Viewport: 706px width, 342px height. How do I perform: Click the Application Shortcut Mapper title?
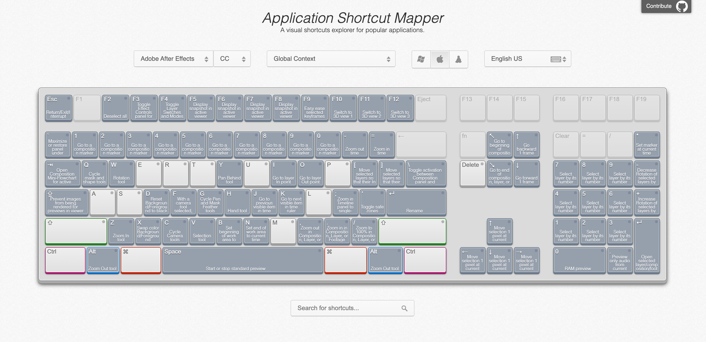(x=353, y=18)
